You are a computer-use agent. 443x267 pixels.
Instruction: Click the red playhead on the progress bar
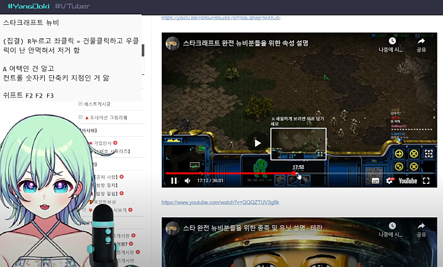[x=294, y=173]
